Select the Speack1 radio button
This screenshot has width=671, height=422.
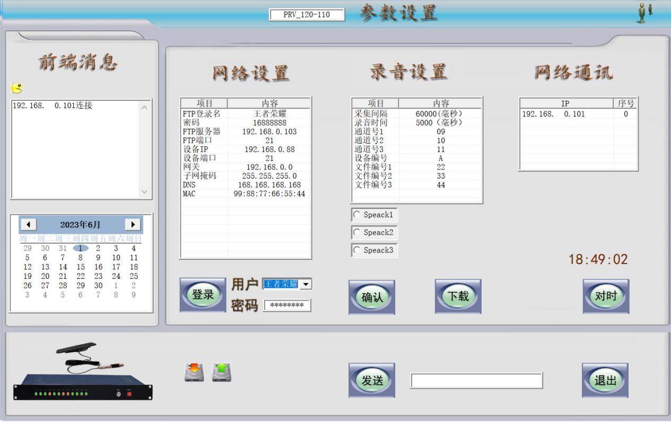tap(356, 215)
